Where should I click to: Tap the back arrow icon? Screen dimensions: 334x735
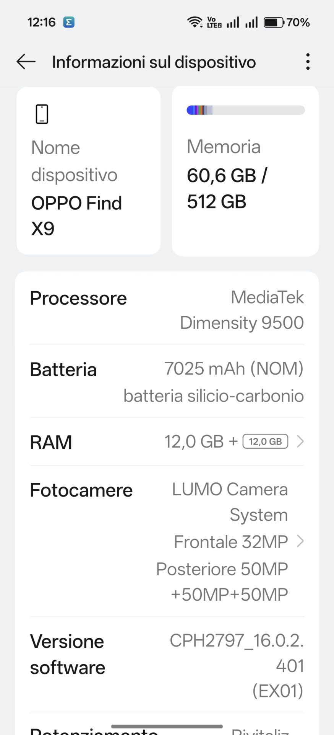coord(26,62)
